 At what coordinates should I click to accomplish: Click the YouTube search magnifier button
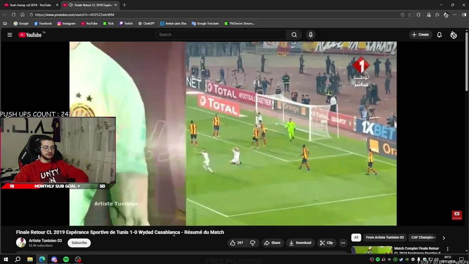[x=294, y=34]
